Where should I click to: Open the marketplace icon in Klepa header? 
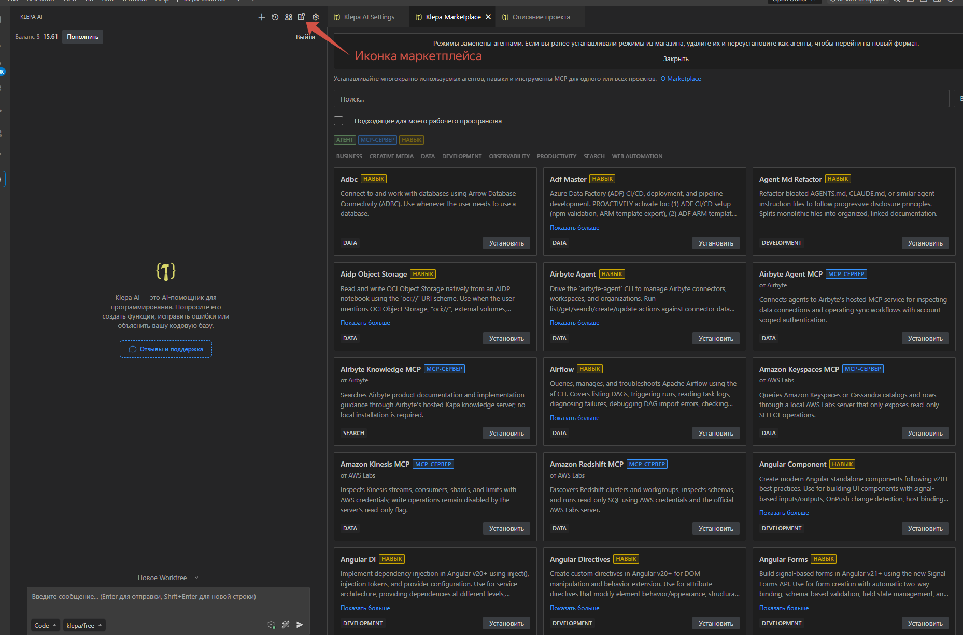302,17
